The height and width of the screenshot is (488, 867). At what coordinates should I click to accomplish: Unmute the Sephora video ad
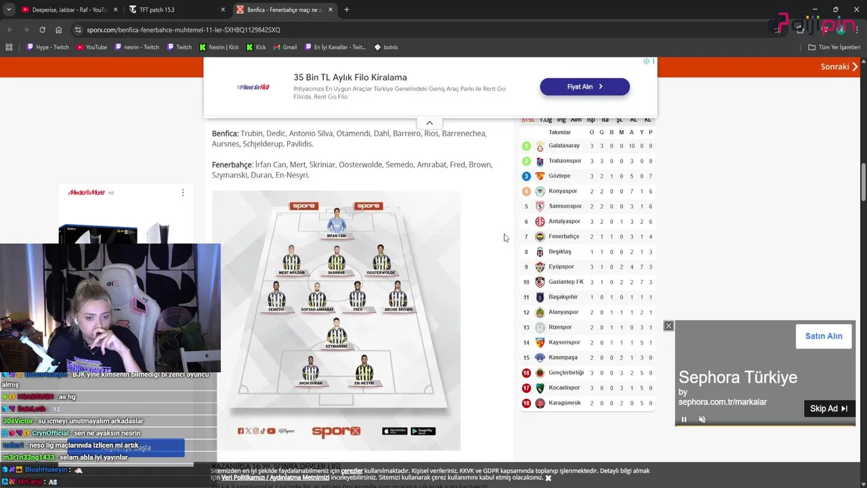[x=702, y=420]
